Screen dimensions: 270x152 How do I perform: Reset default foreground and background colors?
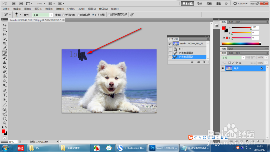[3, 127]
